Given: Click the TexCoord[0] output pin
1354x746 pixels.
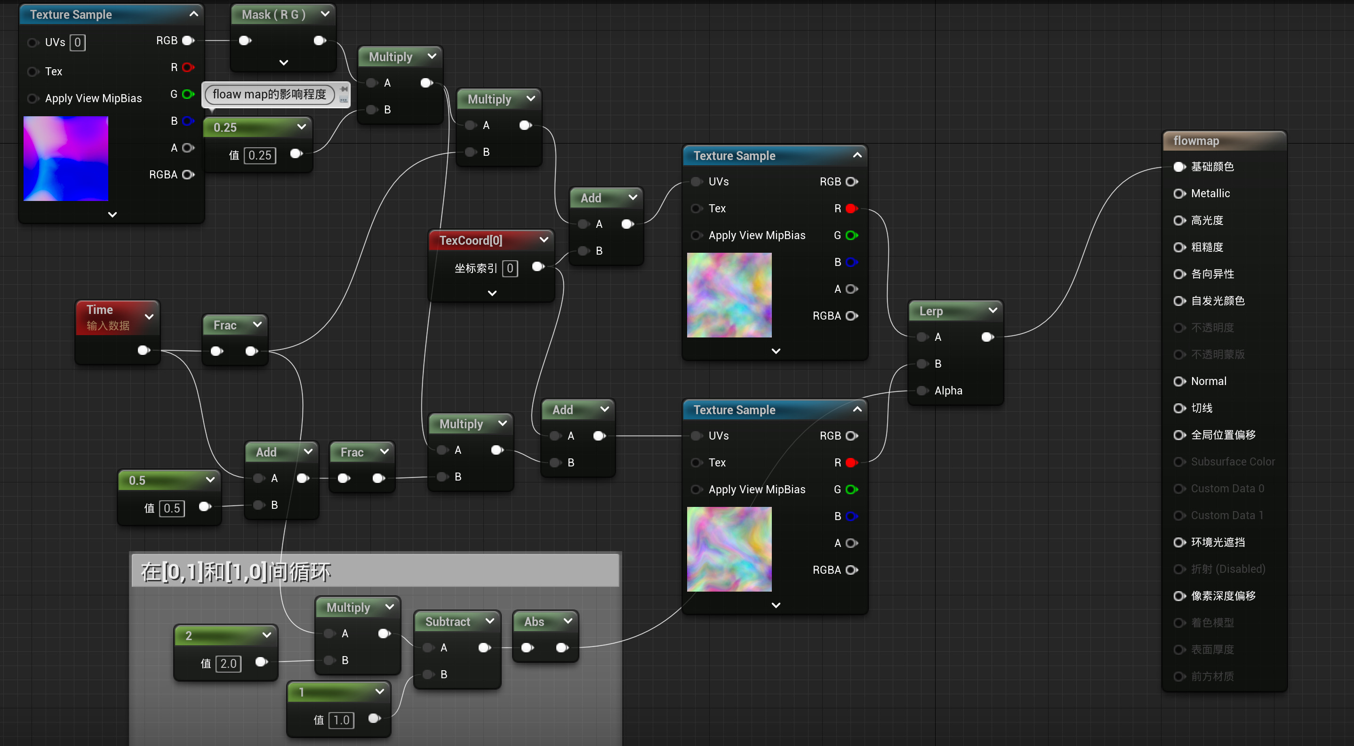Looking at the screenshot, I should tap(538, 266).
